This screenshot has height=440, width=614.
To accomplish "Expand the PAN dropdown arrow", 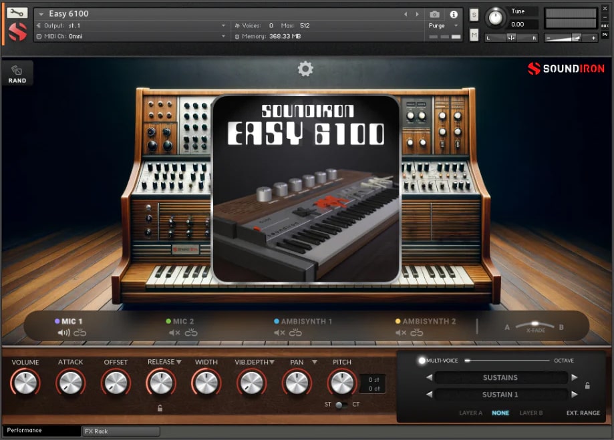I will (315, 362).
